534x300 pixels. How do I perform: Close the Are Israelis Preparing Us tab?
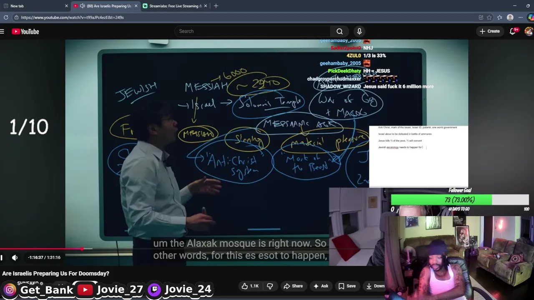coord(136,6)
